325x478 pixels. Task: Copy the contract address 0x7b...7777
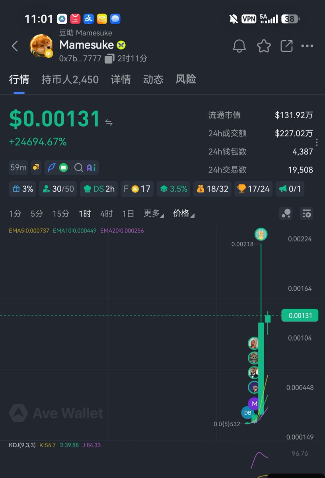[x=110, y=59]
